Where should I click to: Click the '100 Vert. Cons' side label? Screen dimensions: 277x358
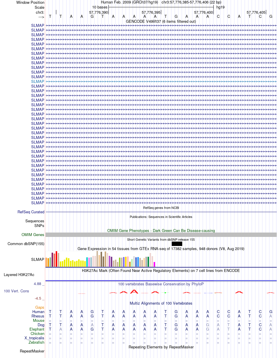[16, 291]
